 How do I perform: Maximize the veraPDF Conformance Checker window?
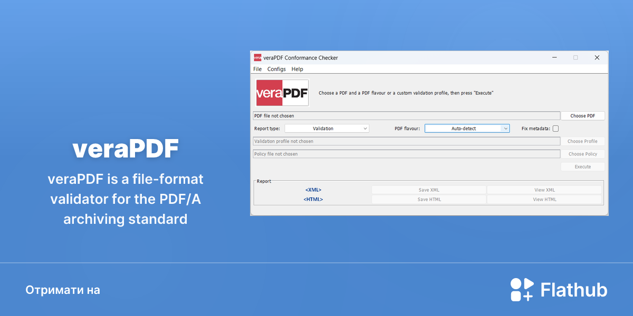pos(576,58)
